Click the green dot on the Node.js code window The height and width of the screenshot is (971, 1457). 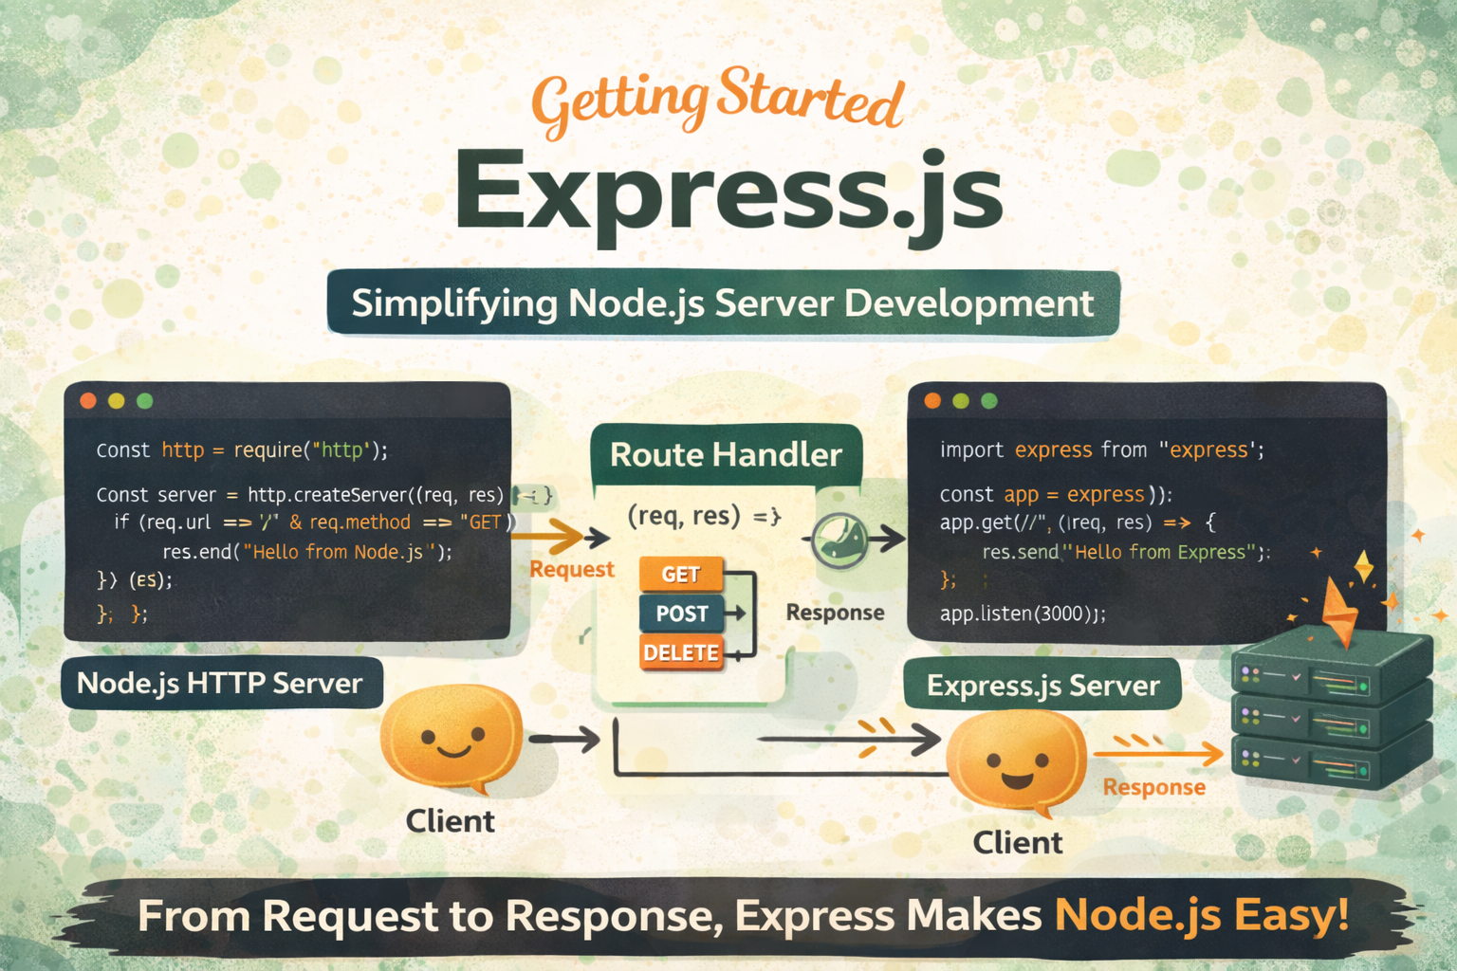click(145, 400)
